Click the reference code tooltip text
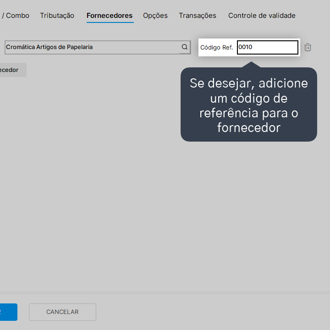 coord(249,105)
